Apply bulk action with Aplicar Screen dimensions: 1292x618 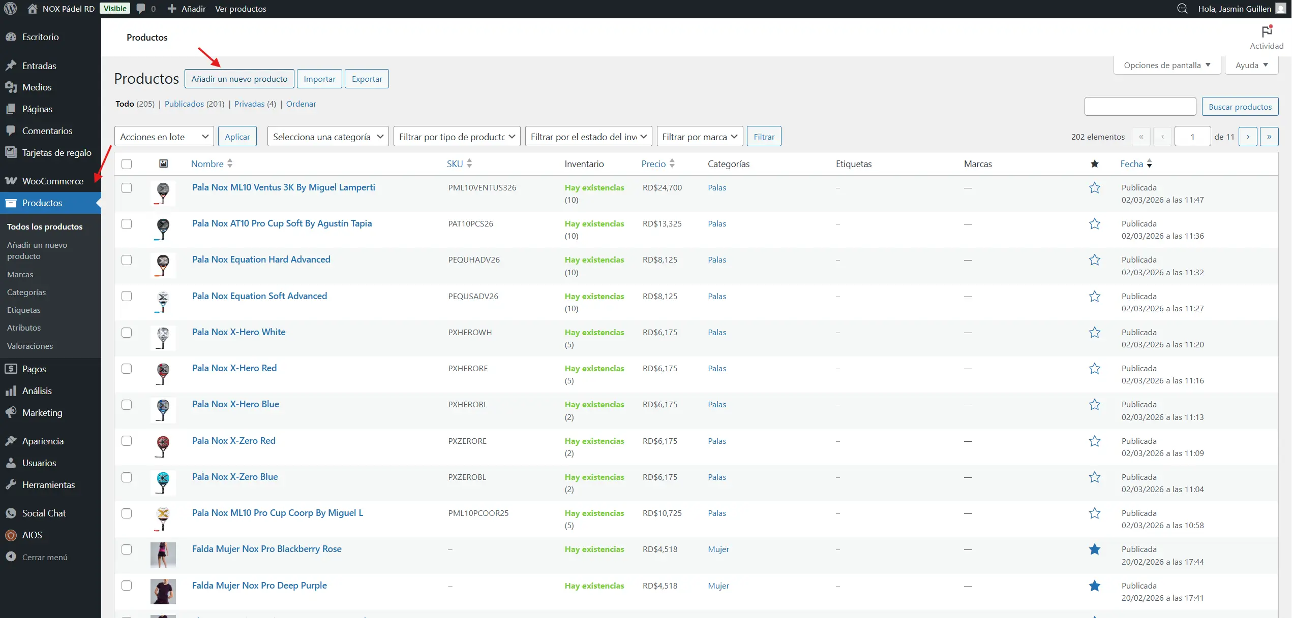tap(237, 137)
